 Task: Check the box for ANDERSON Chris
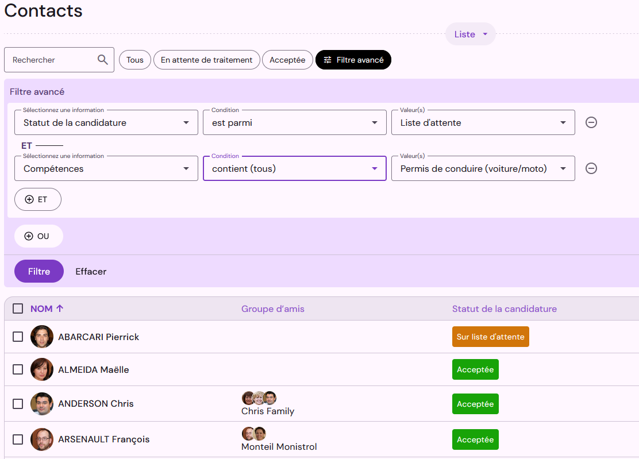click(x=18, y=404)
